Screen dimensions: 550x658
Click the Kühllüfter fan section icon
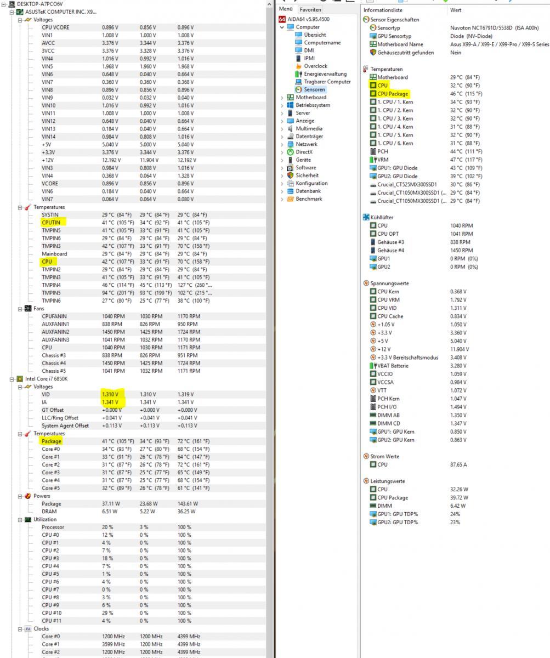366,217
